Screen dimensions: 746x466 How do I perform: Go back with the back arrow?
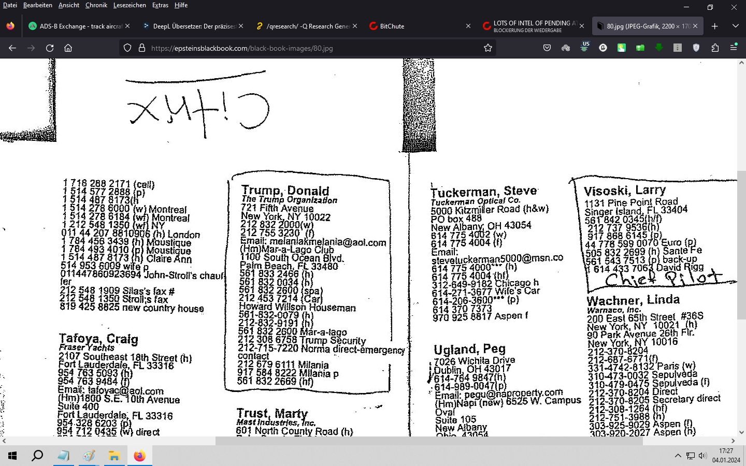pyautogui.click(x=12, y=48)
